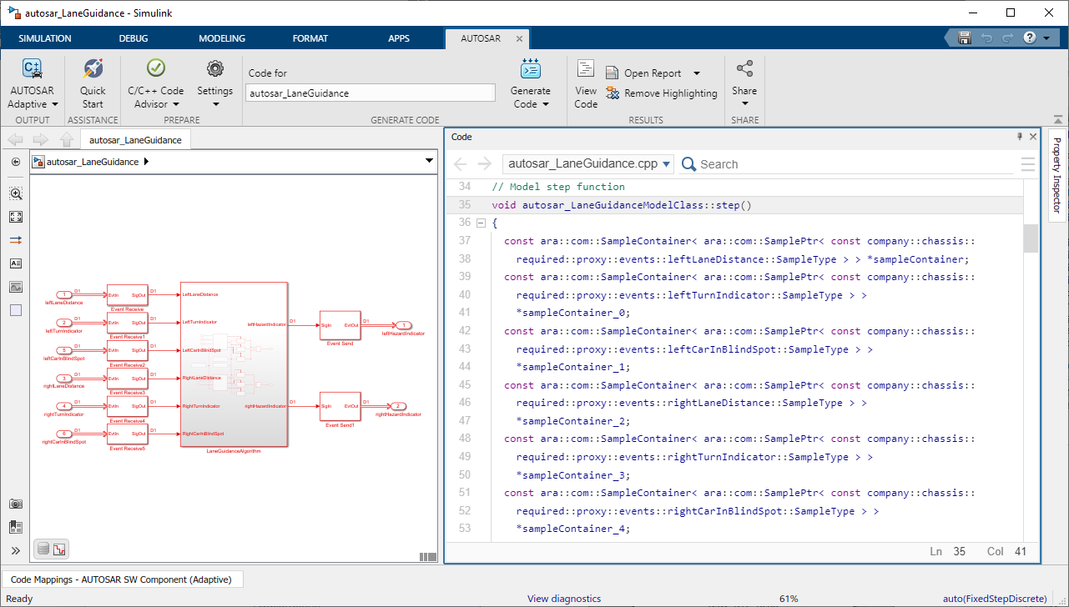Navigate back in the model canvas
Viewport: 1069px width, 607px height.
(x=15, y=140)
